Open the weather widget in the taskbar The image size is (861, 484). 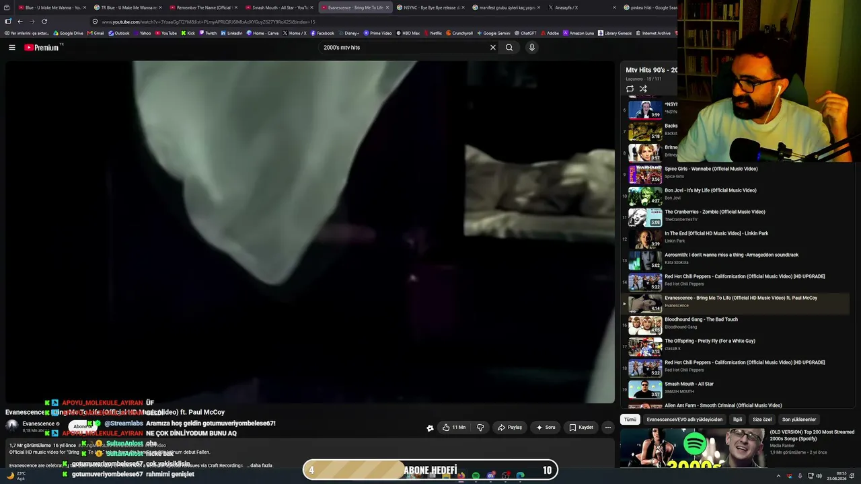click(16, 476)
